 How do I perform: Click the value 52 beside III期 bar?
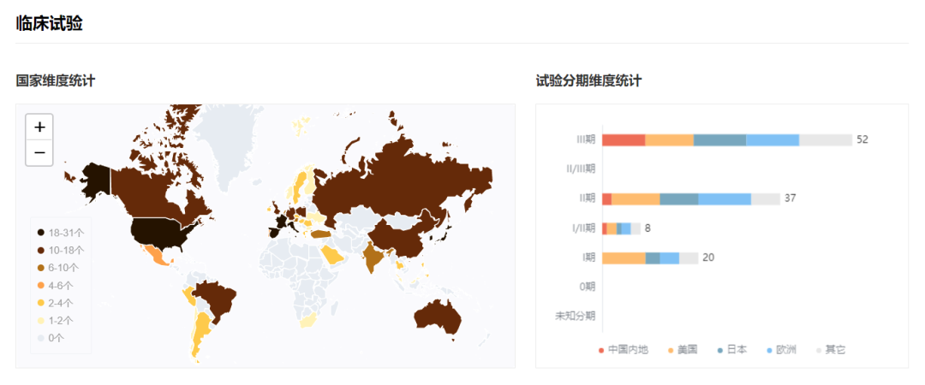[x=862, y=139]
